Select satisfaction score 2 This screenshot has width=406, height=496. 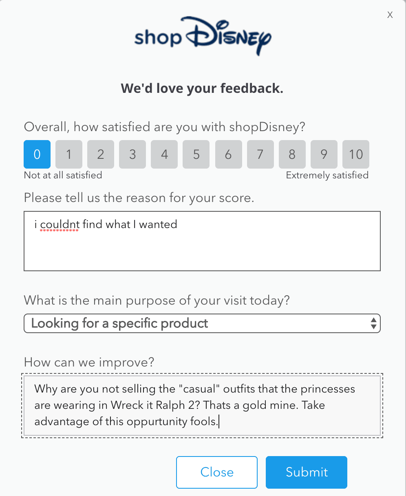[101, 154]
